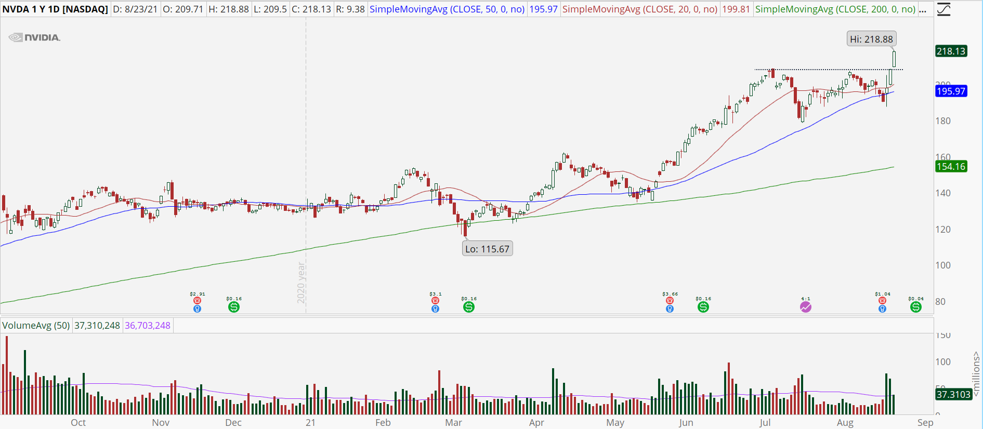Viewport: 983px width, 429px height.
Task: Open the $3.66 earnings event icon
Action: pyautogui.click(x=670, y=301)
